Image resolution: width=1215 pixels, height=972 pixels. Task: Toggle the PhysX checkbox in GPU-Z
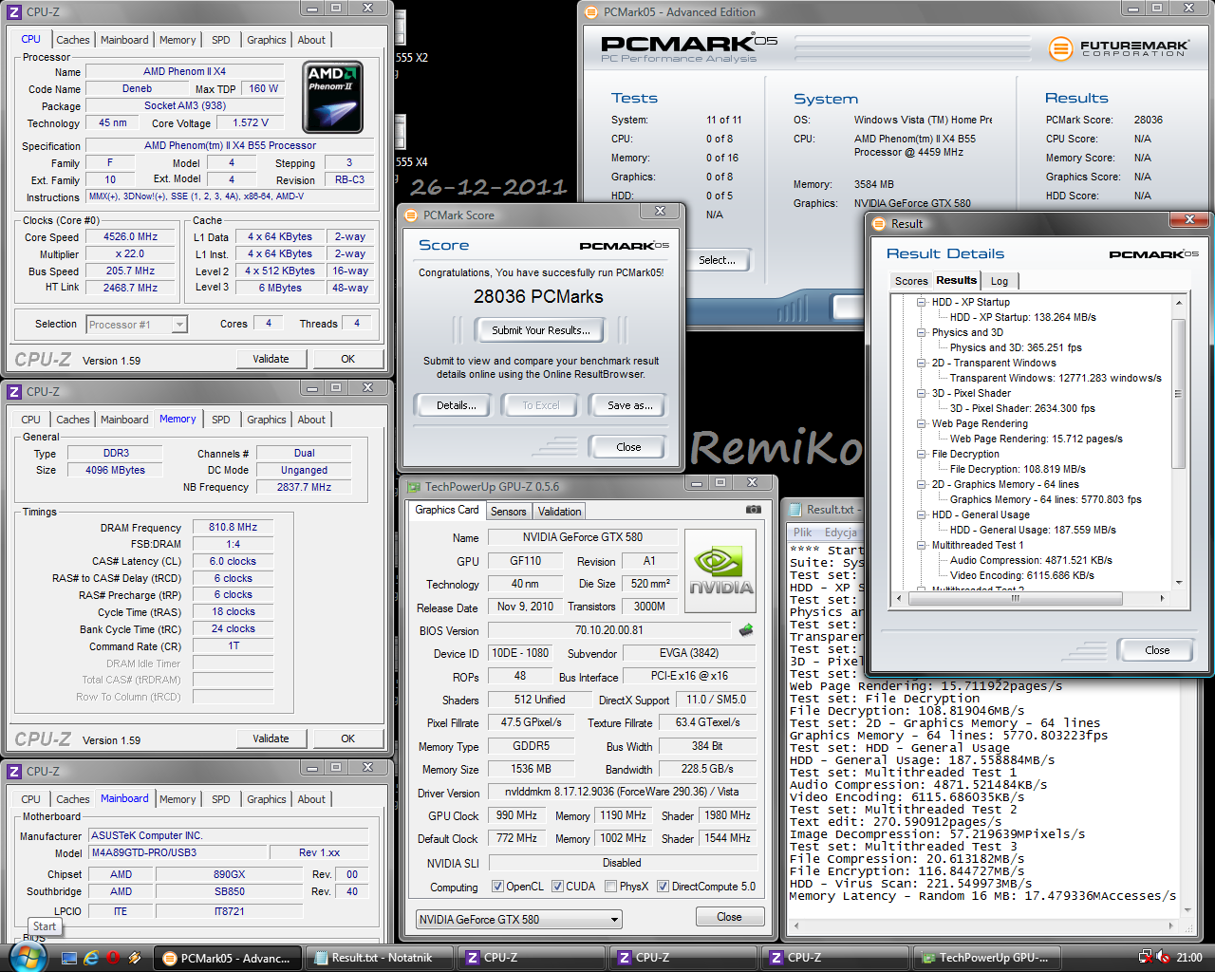pos(610,887)
